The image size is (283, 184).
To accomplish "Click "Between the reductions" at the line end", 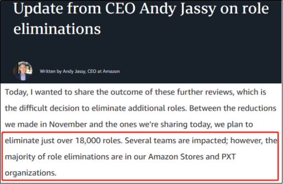I will [x=233, y=108].
